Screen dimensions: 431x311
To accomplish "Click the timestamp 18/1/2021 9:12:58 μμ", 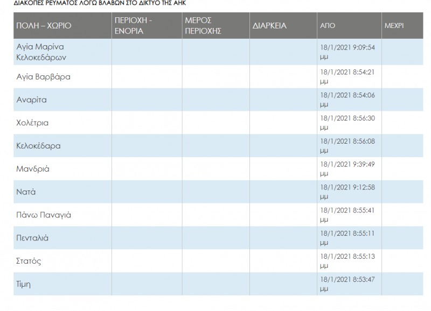I will [x=347, y=192].
